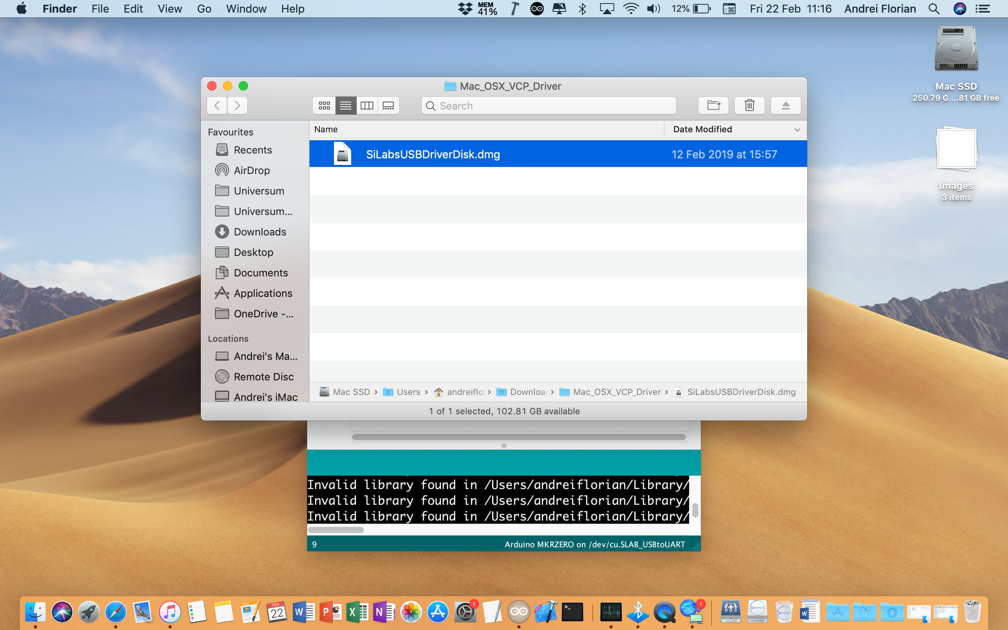
Task: Open Siri from menu bar
Action: coord(960,9)
